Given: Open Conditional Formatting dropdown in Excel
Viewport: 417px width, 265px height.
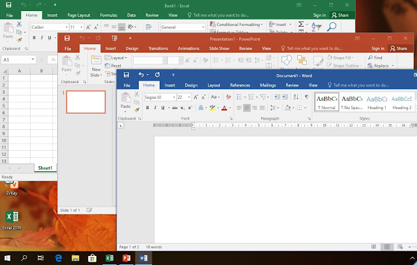Looking at the screenshot, I should click(237, 25).
